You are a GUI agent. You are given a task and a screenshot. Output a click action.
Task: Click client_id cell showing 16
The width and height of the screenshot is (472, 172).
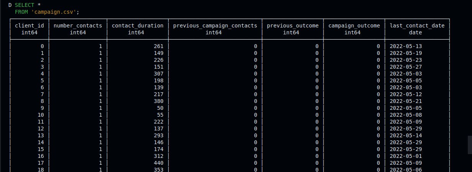tap(41, 156)
